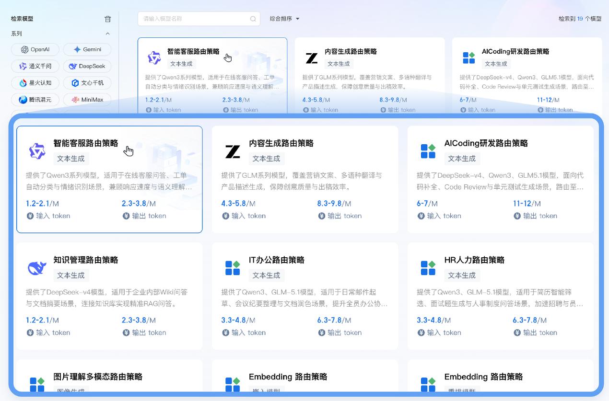Click the Z logo on the small background 内容生成路由策略 card
Screen dimensions: 609x401
point(311,58)
